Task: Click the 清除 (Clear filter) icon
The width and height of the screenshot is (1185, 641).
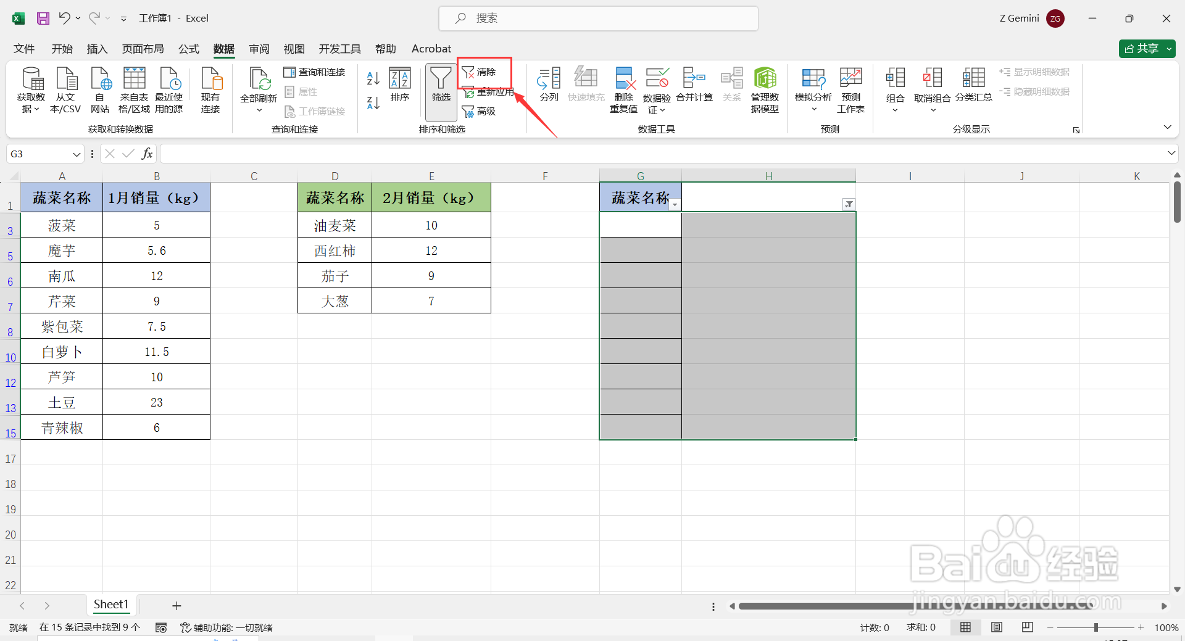Action: point(484,73)
